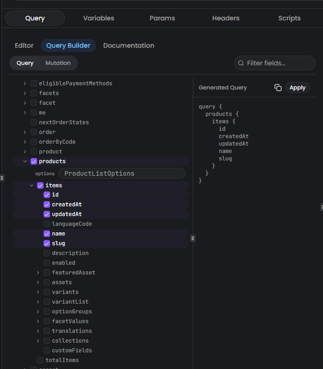This screenshot has height=369, width=323.
Task: Expand the facet field chevron
Action: click(x=25, y=103)
